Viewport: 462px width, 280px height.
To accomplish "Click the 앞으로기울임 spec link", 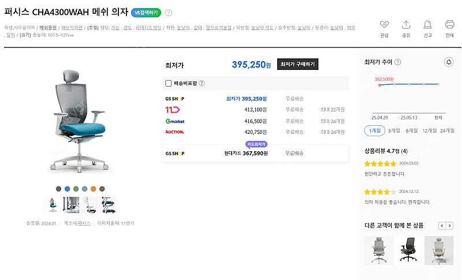I will (218, 28).
